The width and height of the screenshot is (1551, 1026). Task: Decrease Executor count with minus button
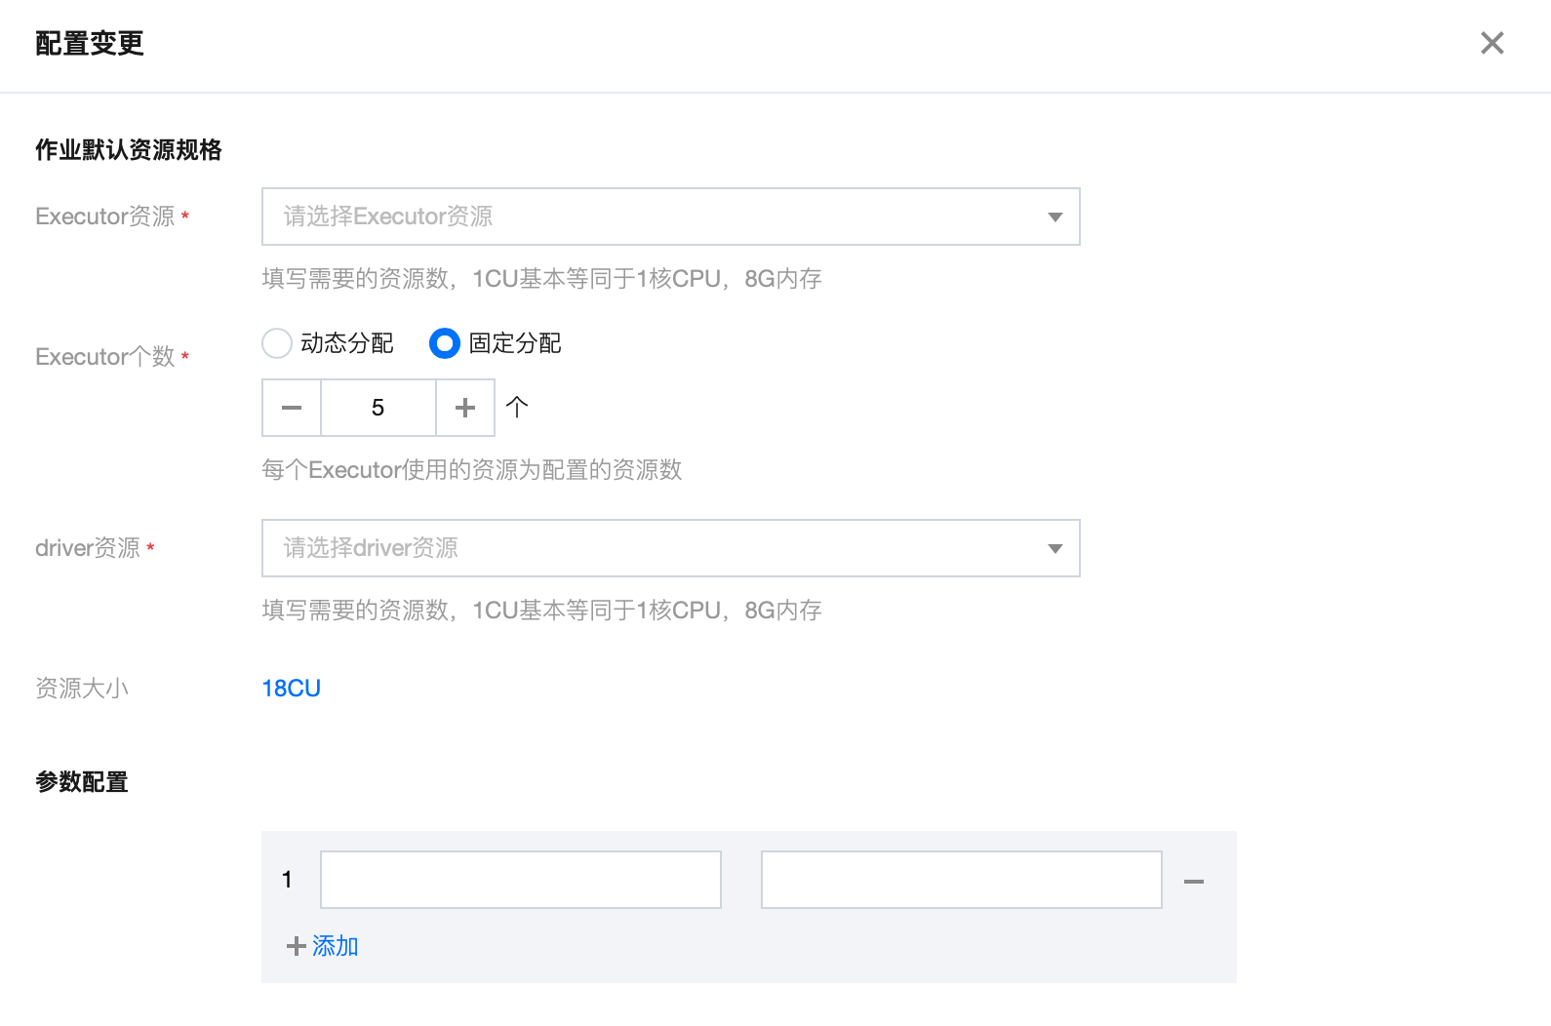[292, 408]
